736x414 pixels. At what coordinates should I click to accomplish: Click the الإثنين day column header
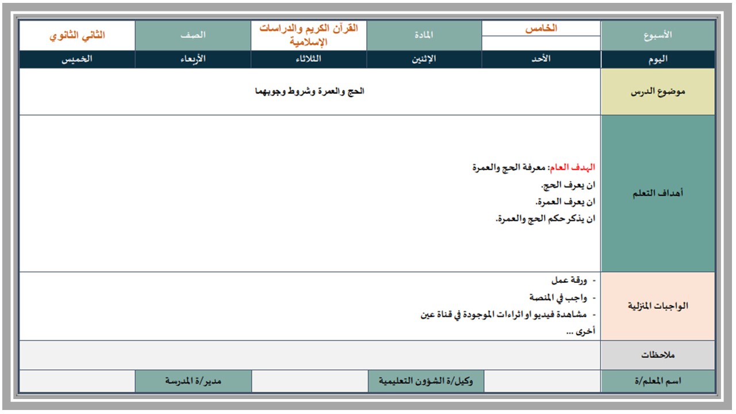424,60
